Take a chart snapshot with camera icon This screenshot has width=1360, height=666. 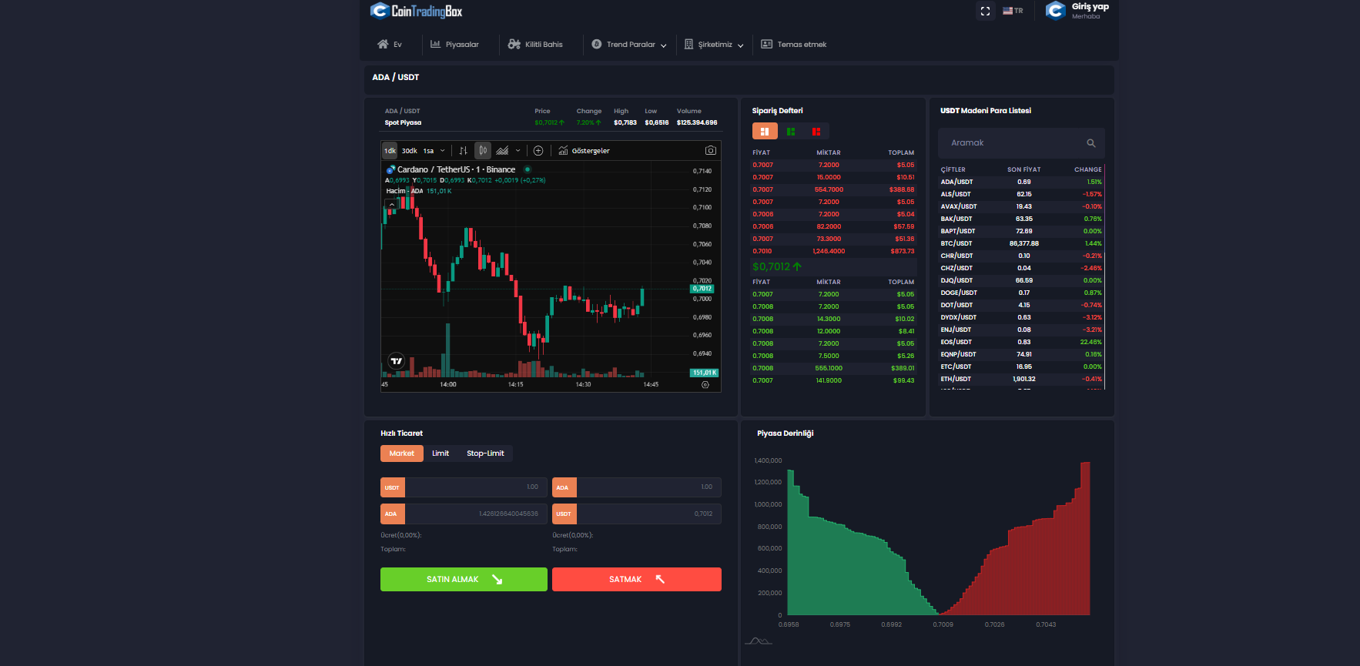(711, 151)
